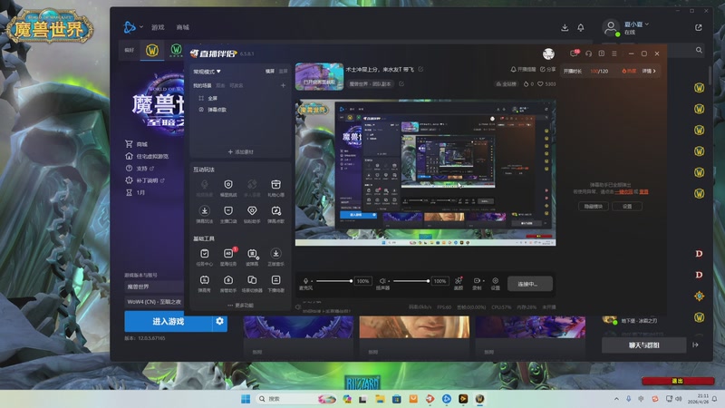
Task: Expand 常规模式 mode dropdown
Action: 208,72
